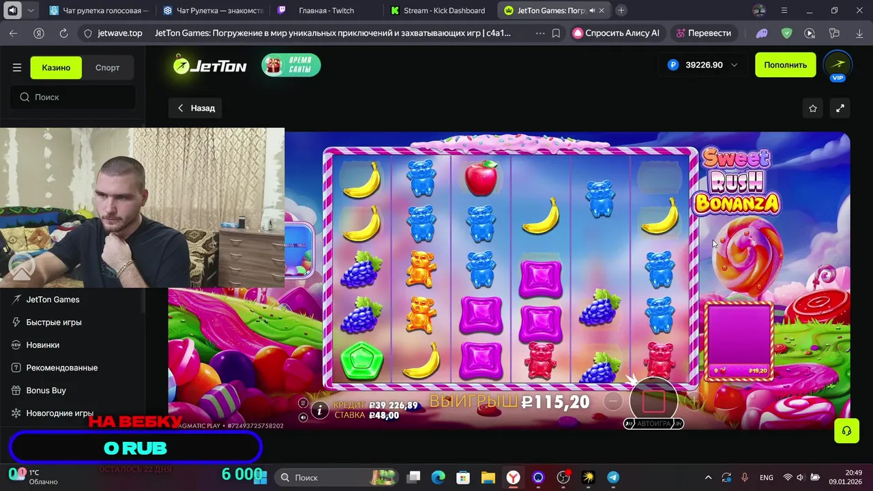
Task: Open Новинки category
Action: click(x=42, y=345)
